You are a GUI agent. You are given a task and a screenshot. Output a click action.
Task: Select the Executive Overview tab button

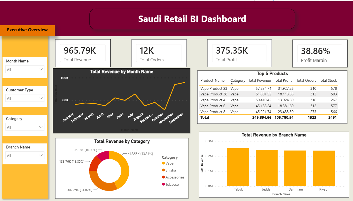[x=27, y=30]
